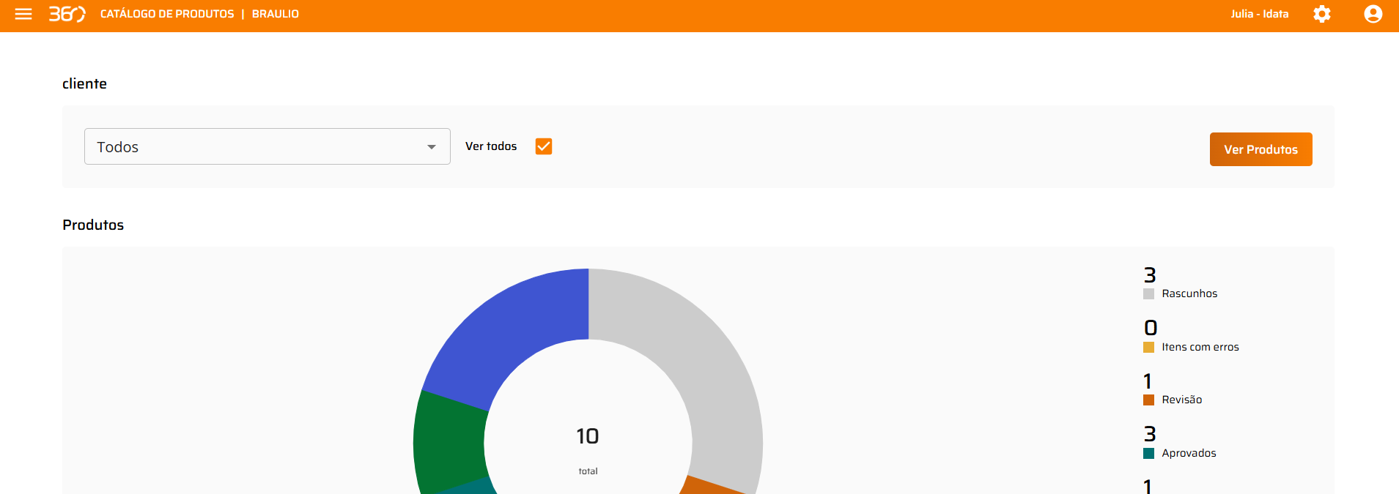Viewport: 1399px width, 494px height.
Task: Click the Rascunhos legend label
Action: pyautogui.click(x=1189, y=294)
